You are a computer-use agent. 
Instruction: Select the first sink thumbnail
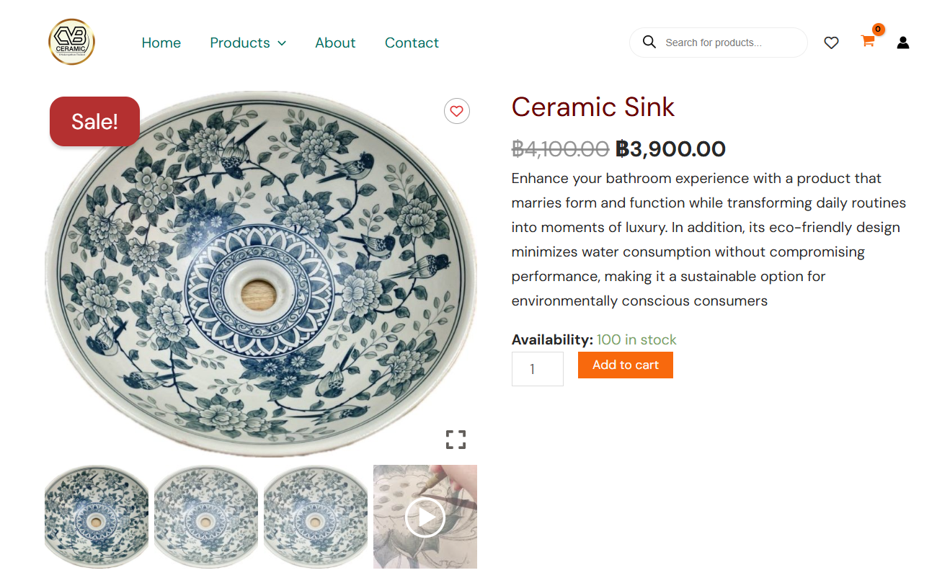pyautogui.click(x=97, y=517)
